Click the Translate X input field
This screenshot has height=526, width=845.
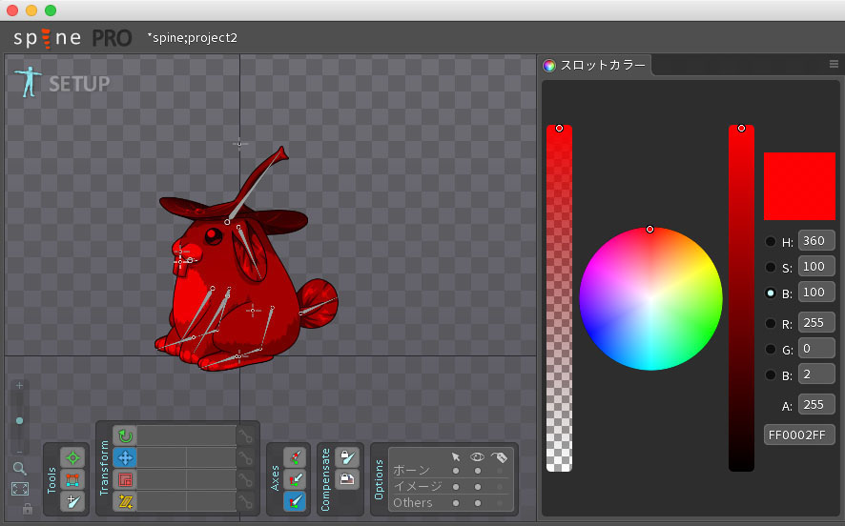click(162, 457)
